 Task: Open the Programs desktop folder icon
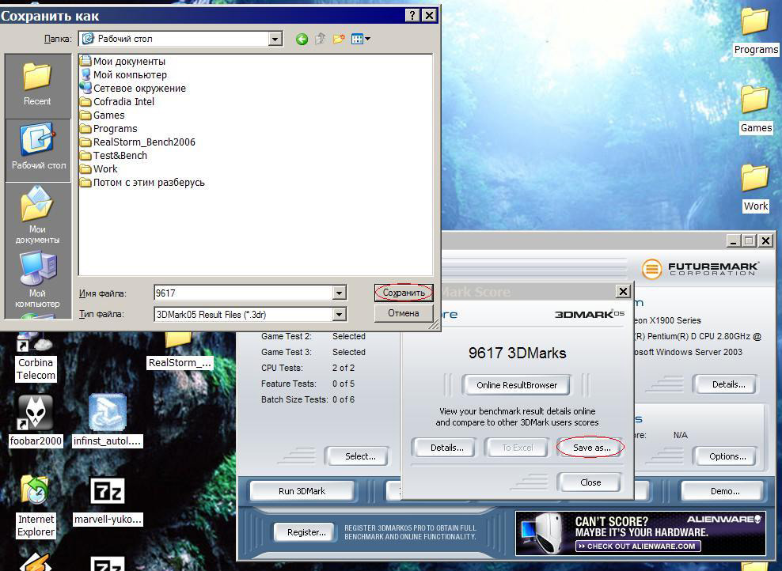(x=756, y=31)
